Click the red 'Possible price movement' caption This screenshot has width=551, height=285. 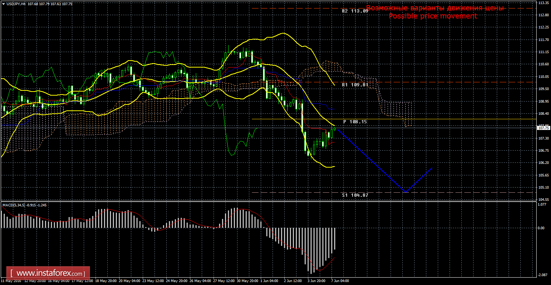pos(433,16)
